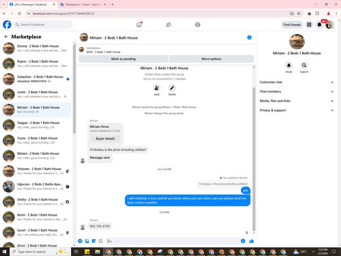Open Yohanes - 2 Beds 1 Bath House chat
The width and height of the screenshot is (341, 256).
[36, 171]
